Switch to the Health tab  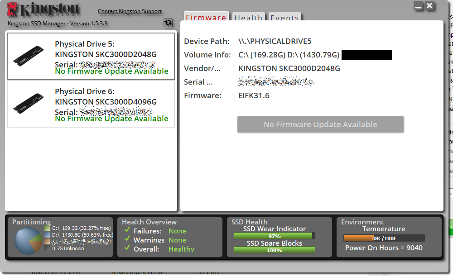click(248, 17)
